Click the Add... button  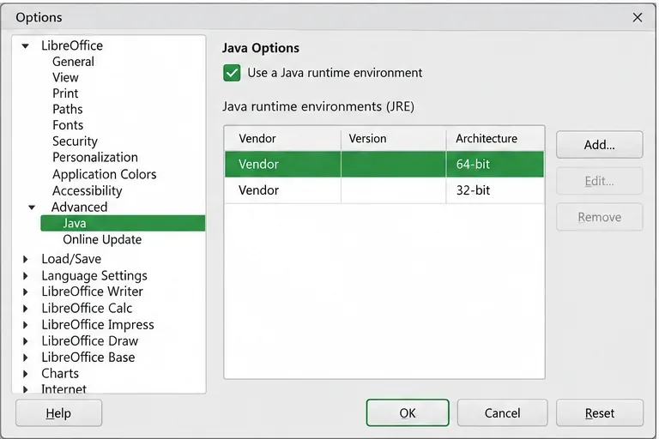pyautogui.click(x=599, y=145)
